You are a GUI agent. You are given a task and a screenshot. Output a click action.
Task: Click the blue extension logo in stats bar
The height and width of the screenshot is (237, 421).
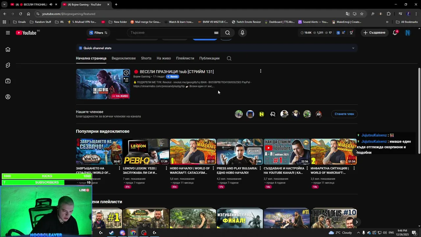coord(338,33)
